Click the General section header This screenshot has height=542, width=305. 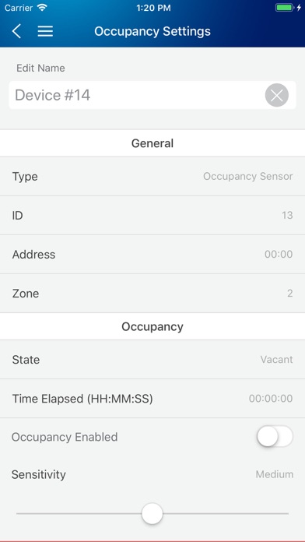152,143
